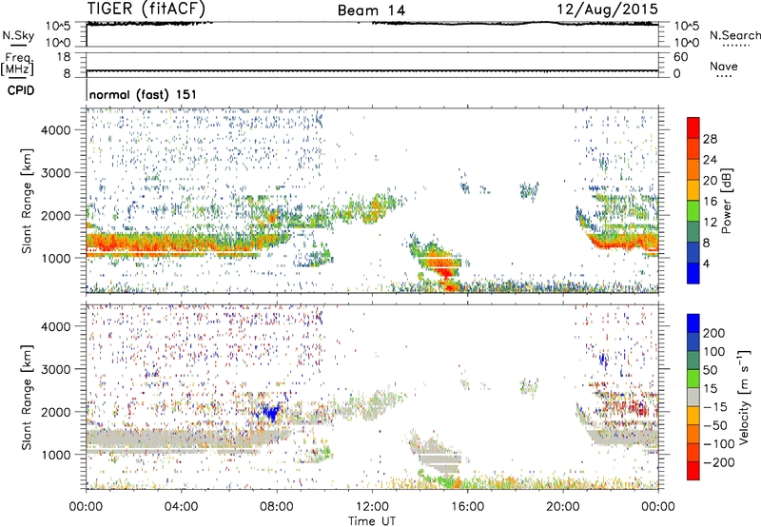Click Slant Range [km] label of velocity panel
The height and width of the screenshot is (527, 761).
point(27,397)
